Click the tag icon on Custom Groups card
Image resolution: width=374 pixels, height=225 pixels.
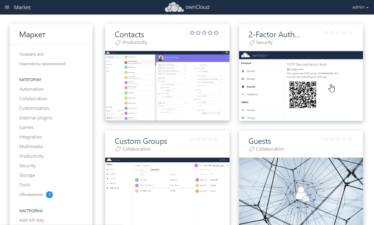118,150
